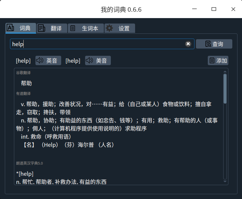
Task: Click the Google translation result 帮助
Action: coord(26,83)
